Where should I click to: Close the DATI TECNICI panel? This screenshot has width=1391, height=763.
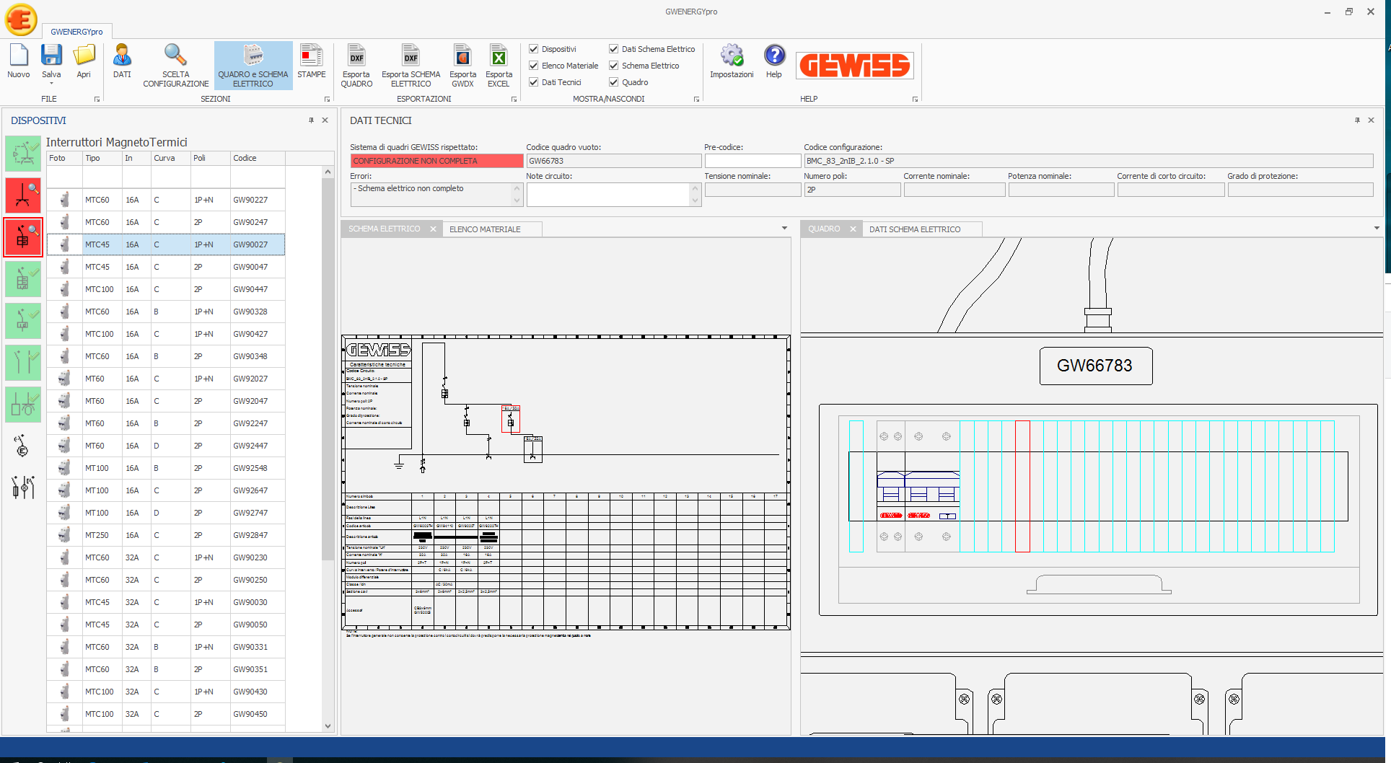[1371, 120]
